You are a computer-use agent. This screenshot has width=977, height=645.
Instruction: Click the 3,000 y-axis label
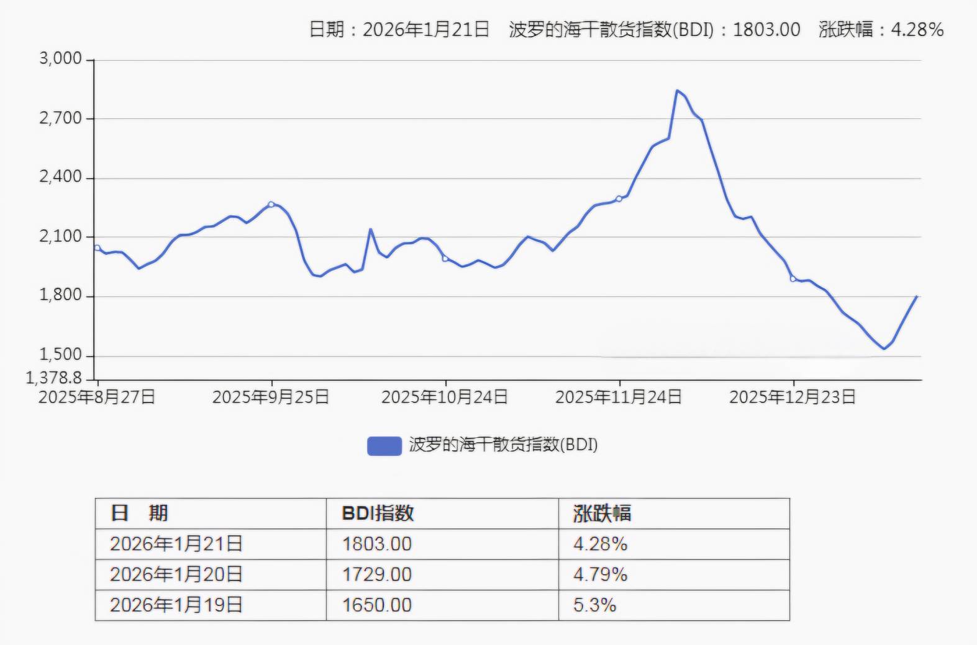[x=60, y=59]
